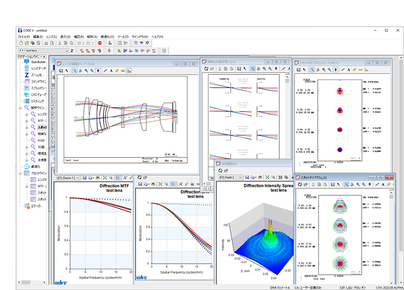The image size is (404, 290).
Task: Click the red STOP icon
Action: tap(99, 43)
